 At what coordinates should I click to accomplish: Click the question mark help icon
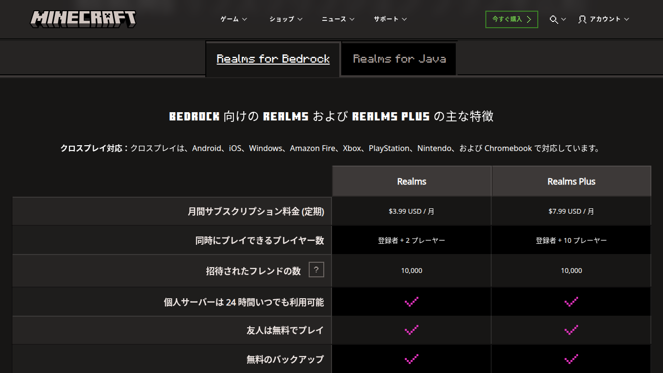316,270
